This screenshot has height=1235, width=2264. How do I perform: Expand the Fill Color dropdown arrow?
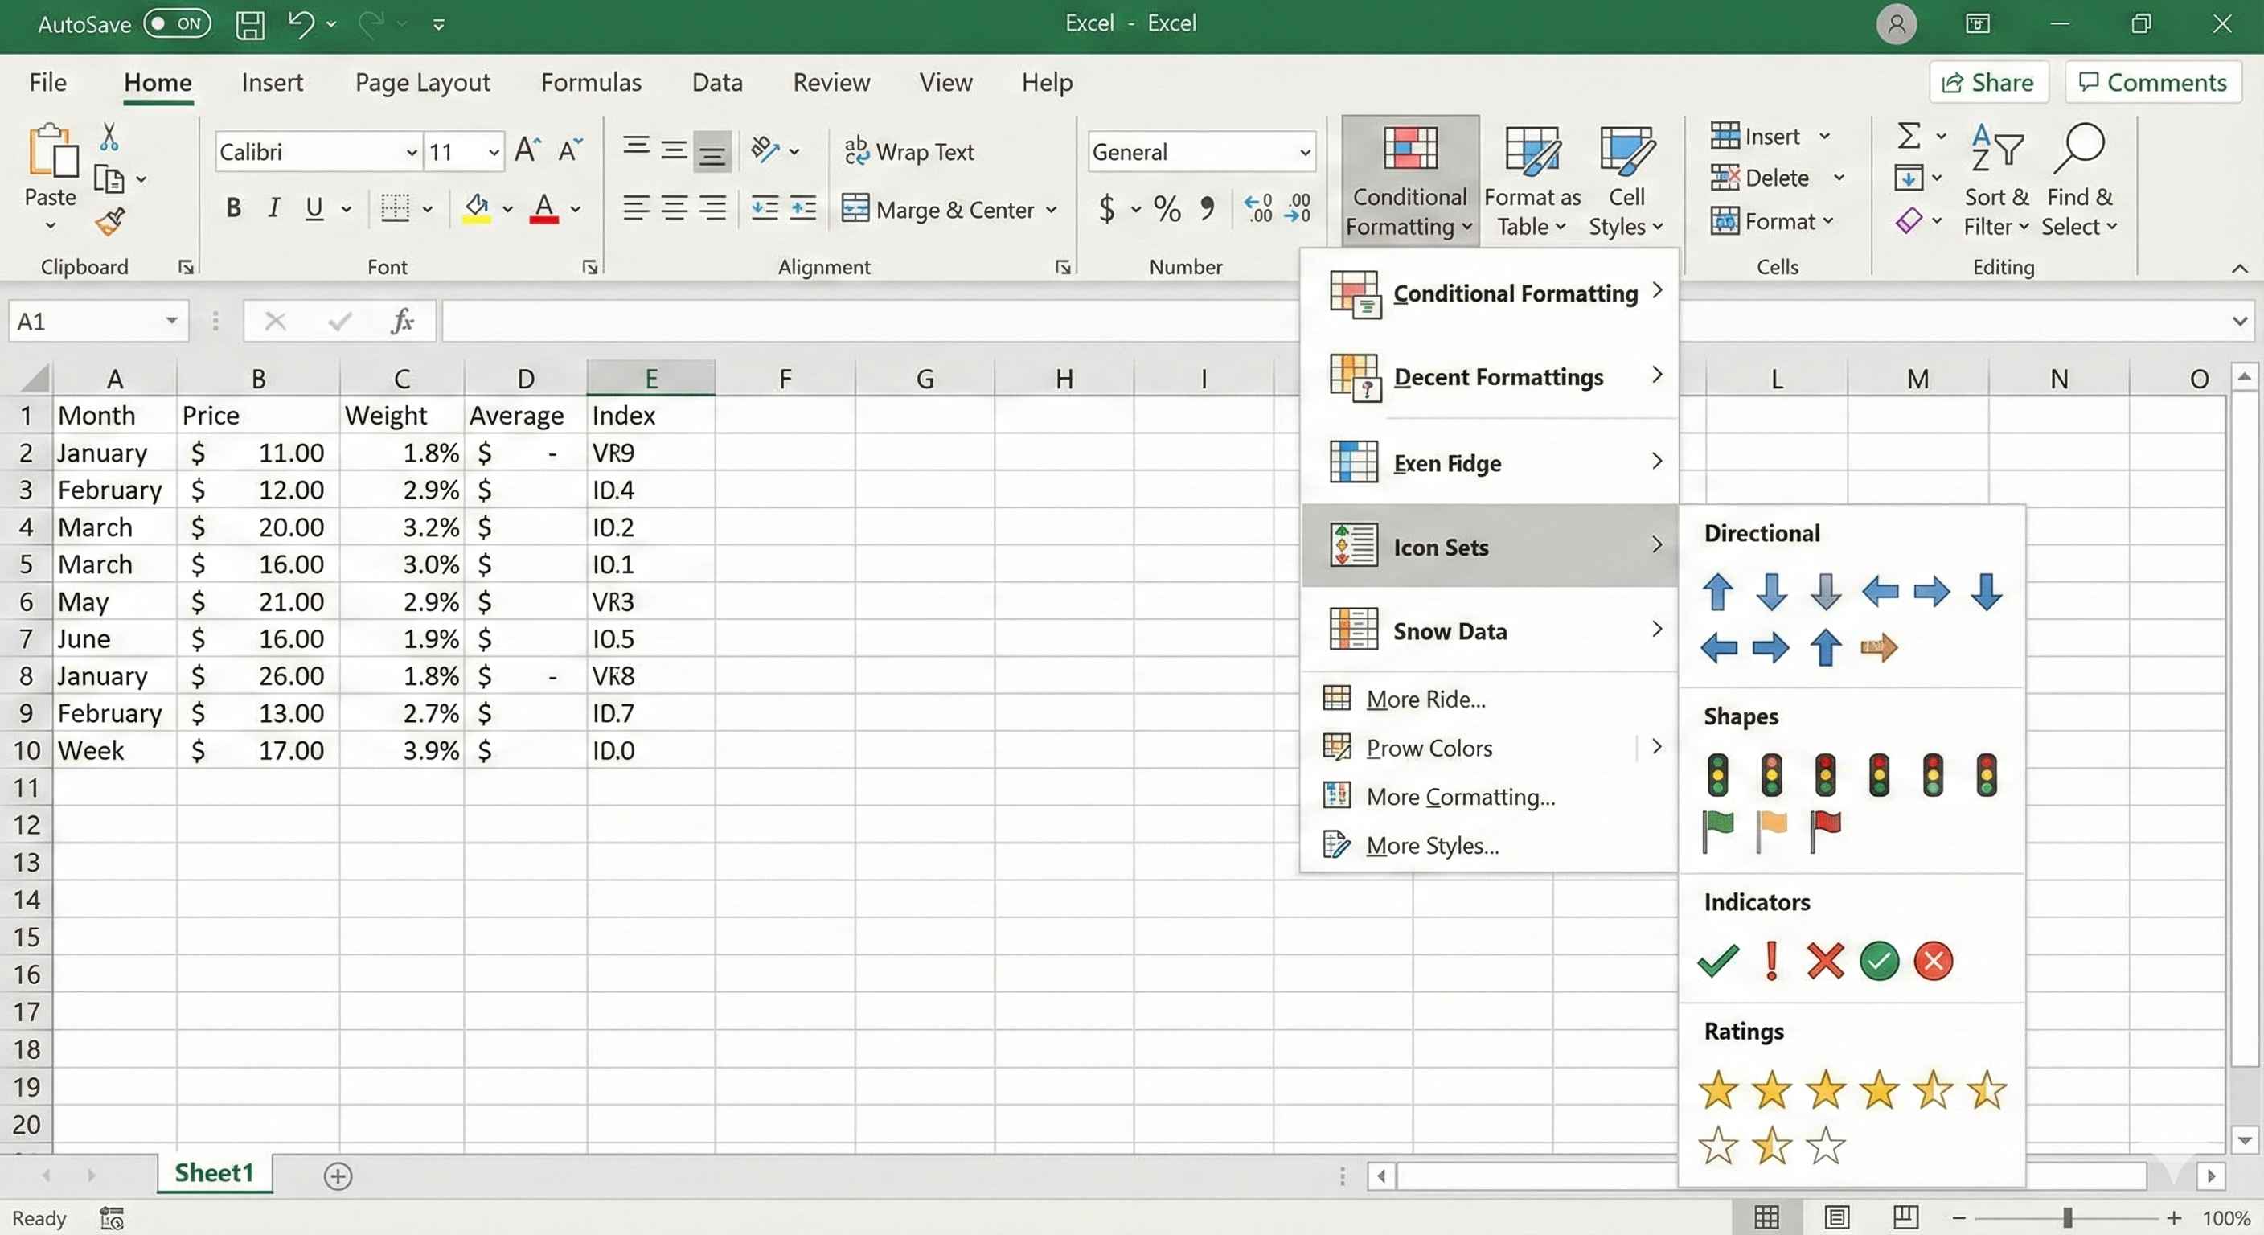coord(507,211)
